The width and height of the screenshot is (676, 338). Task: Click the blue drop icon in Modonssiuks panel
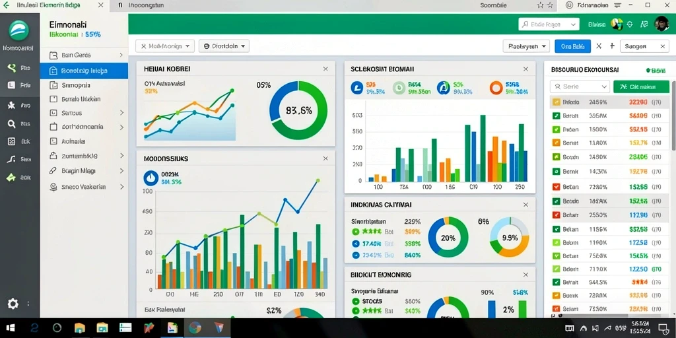pyautogui.click(x=151, y=178)
